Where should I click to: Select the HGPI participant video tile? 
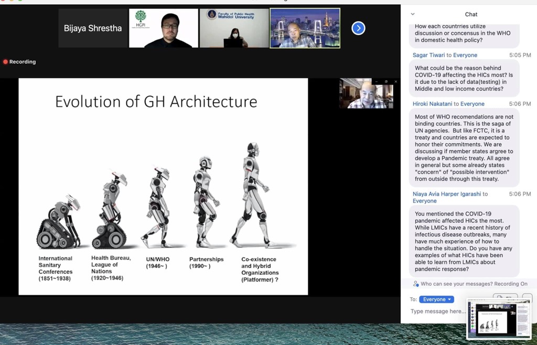pyautogui.click(x=164, y=28)
